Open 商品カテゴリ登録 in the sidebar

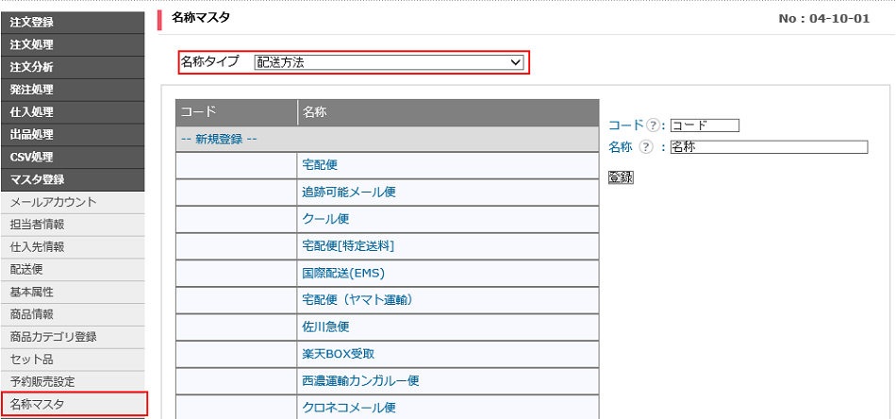tap(72, 337)
